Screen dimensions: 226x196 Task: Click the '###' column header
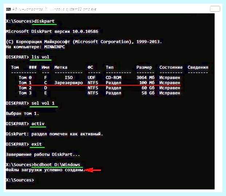pos(33,67)
